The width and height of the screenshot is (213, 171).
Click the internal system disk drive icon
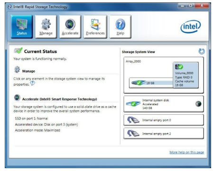point(133,104)
